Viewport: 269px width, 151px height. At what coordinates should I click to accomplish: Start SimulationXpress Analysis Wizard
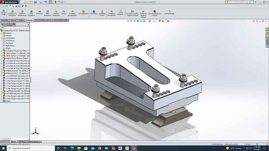tap(132, 13)
